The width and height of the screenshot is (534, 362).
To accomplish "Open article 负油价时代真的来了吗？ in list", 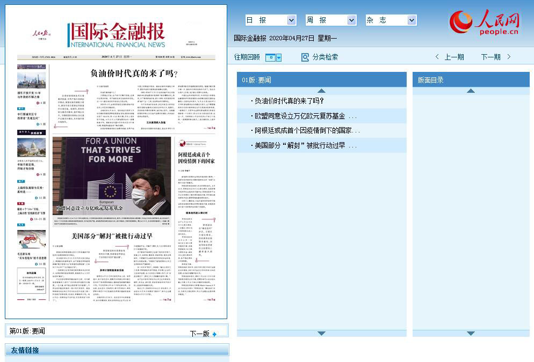I will 289,101.
